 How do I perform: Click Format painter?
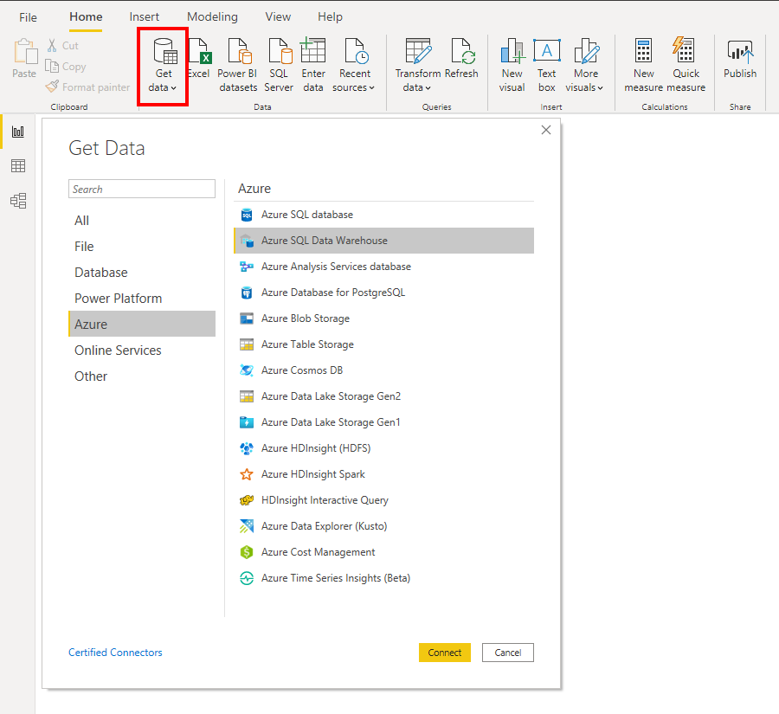pyautogui.click(x=87, y=87)
